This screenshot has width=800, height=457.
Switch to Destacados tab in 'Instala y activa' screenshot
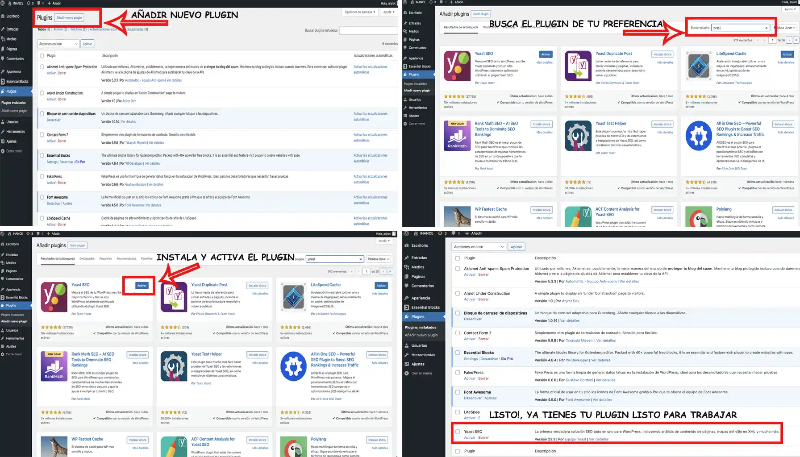(87, 258)
